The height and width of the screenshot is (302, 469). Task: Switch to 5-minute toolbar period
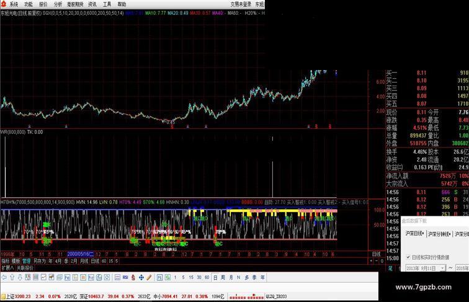(183, 277)
